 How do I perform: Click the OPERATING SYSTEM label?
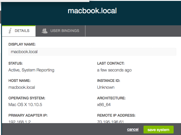pyautogui.click(x=27, y=98)
